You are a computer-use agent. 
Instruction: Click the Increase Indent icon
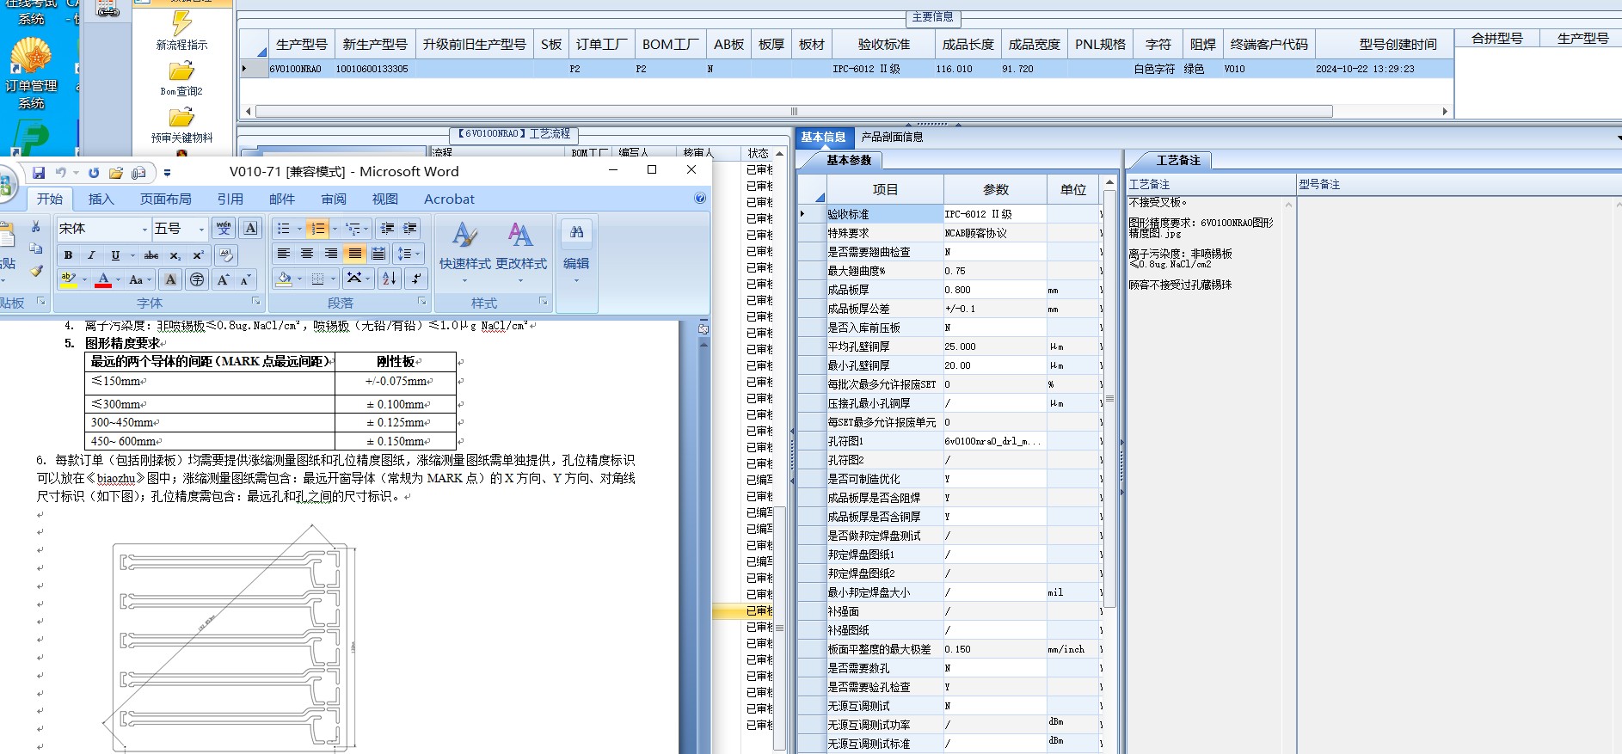(x=410, y=228)
